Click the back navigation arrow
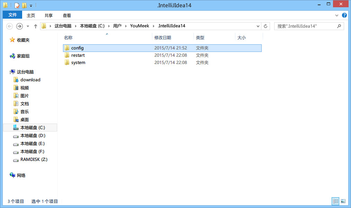This screenshot has width=351, height=208. (10, 26)
